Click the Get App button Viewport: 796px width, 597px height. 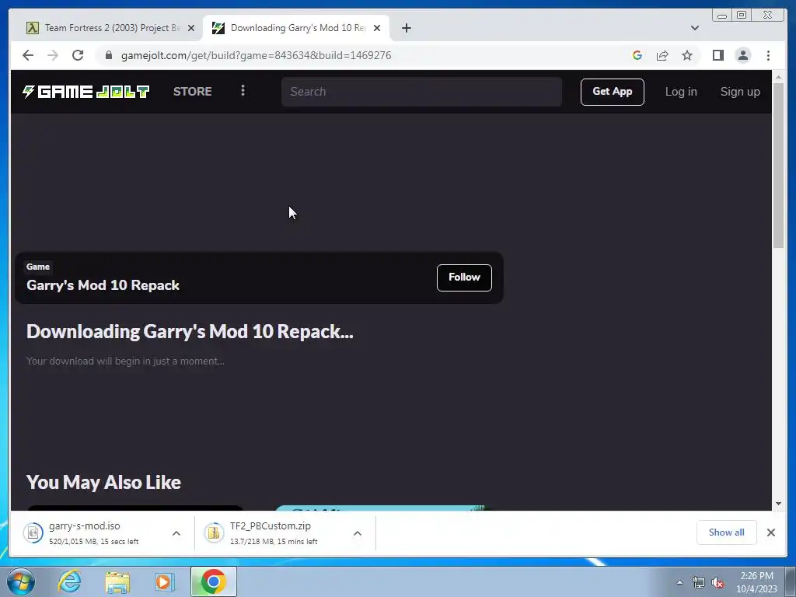(613, 92)
